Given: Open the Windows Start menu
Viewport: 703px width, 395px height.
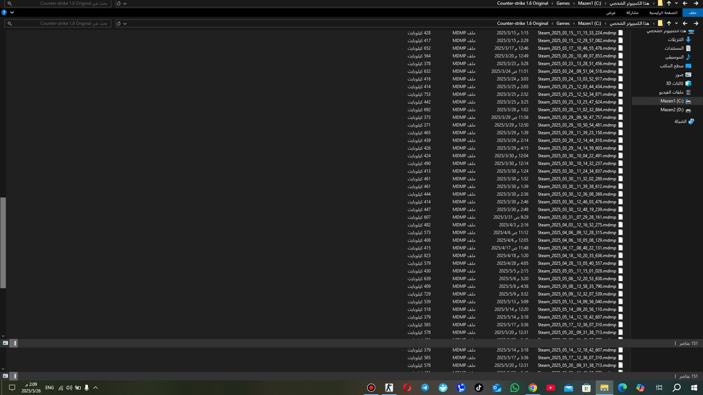Looking at the screenshot, I should (x=694, y=387).
